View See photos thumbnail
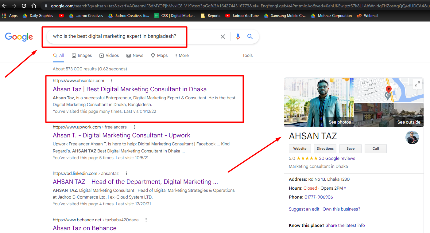Screen dimensions: 430x233 [x=319, y=102]
